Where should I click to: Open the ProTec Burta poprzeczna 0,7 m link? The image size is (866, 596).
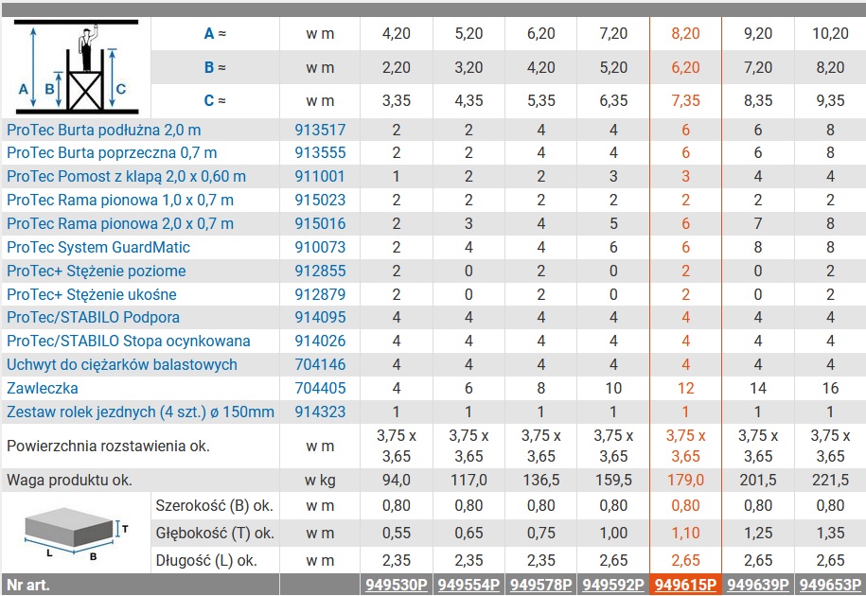click(x=112, y=153)
